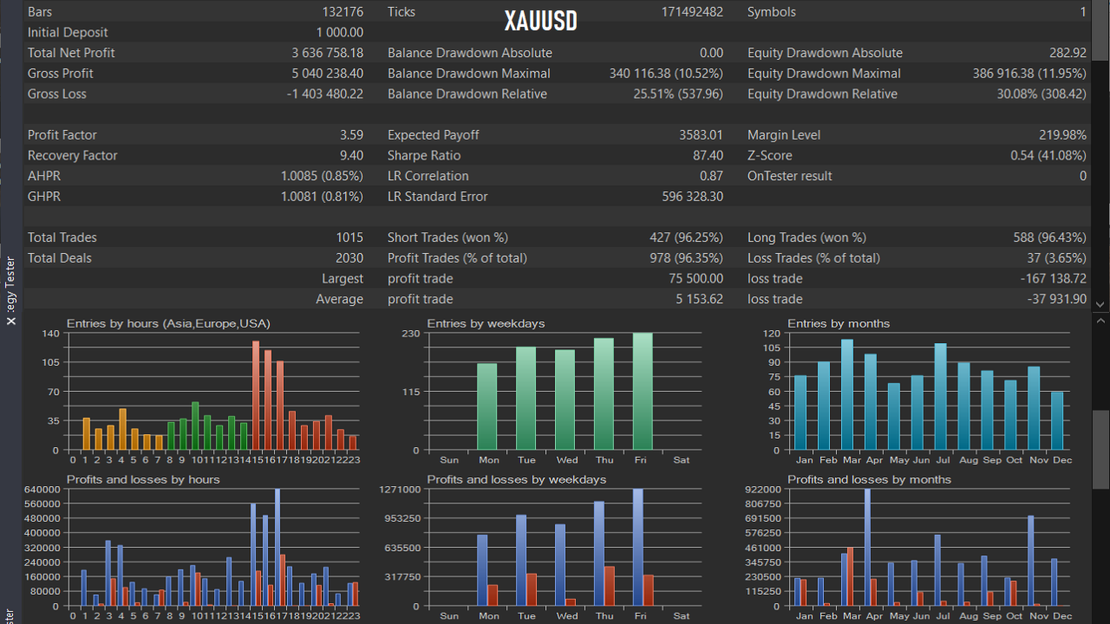Click the XAUUSD title label
Viewport: 1110px width, 624px height.
pyautogui.click(x=540, y=21)
